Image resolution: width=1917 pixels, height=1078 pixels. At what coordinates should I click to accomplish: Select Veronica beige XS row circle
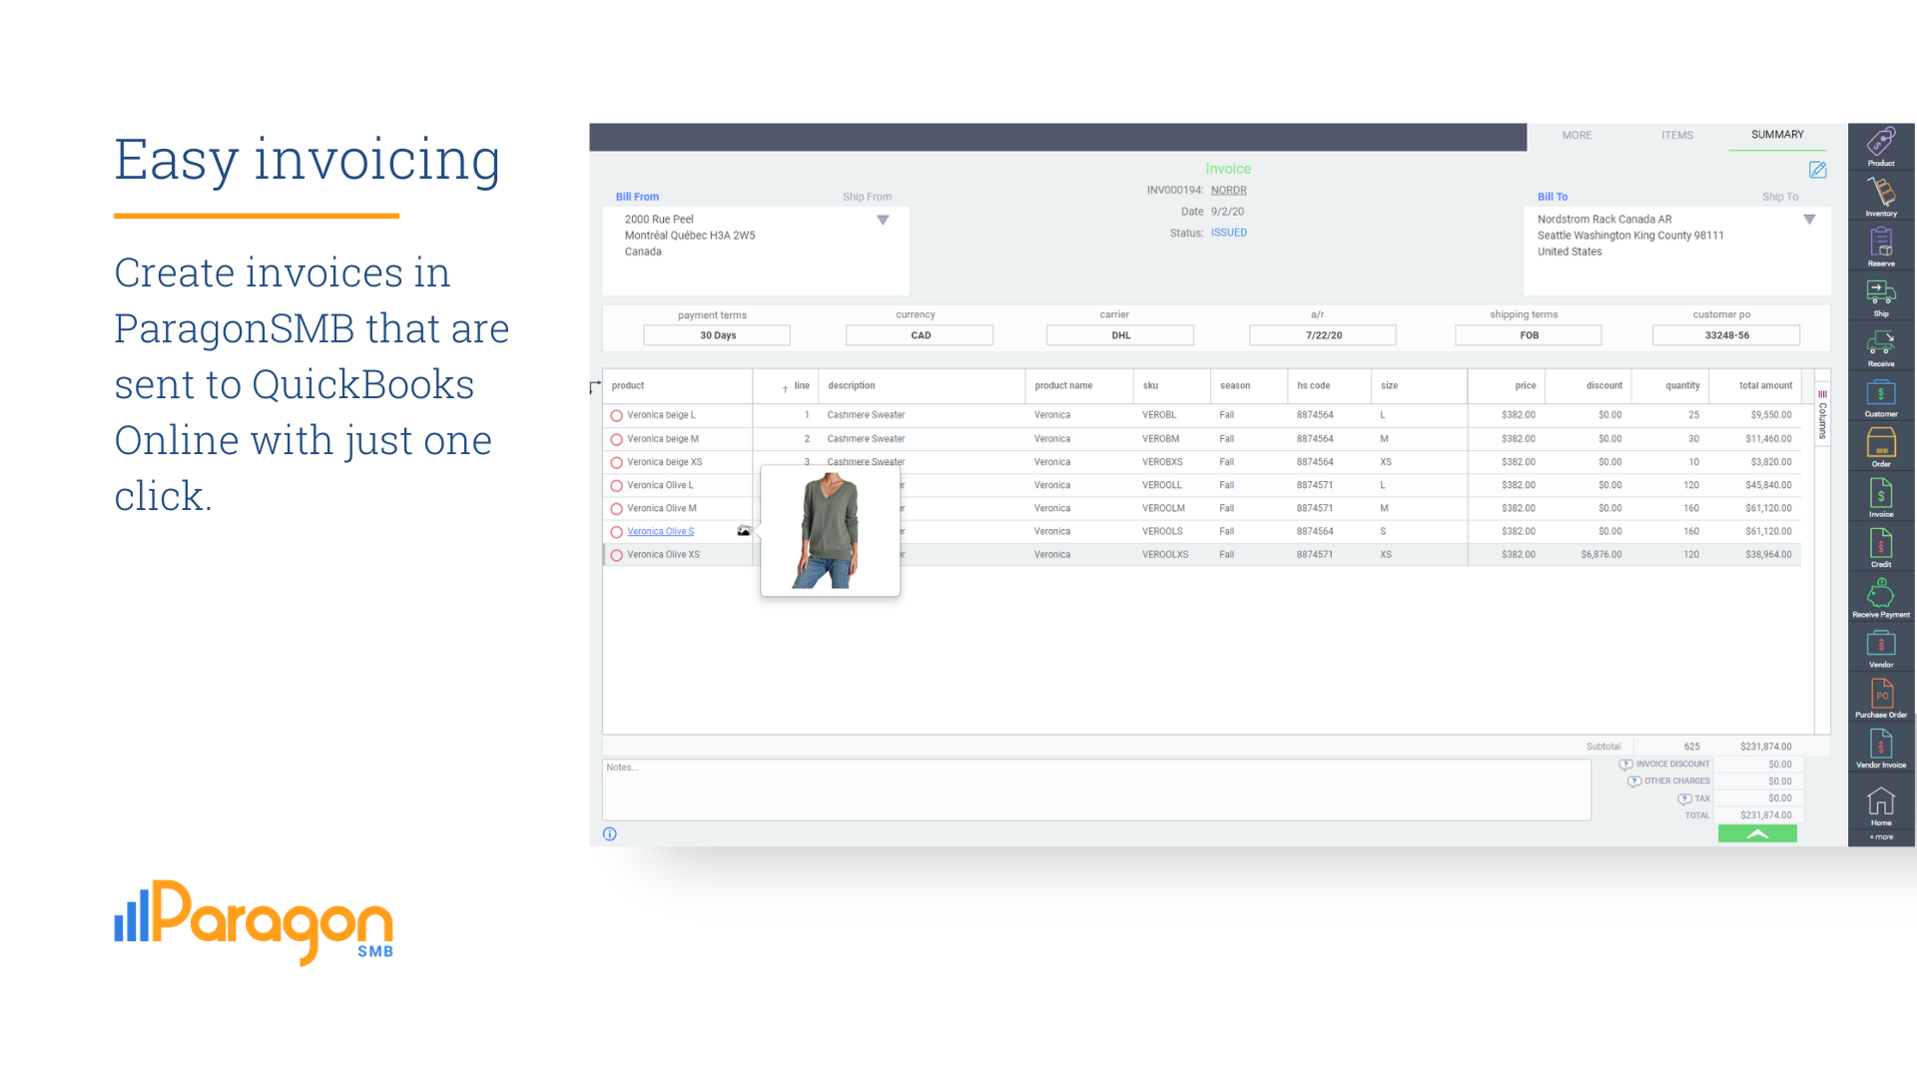point(617,463)
